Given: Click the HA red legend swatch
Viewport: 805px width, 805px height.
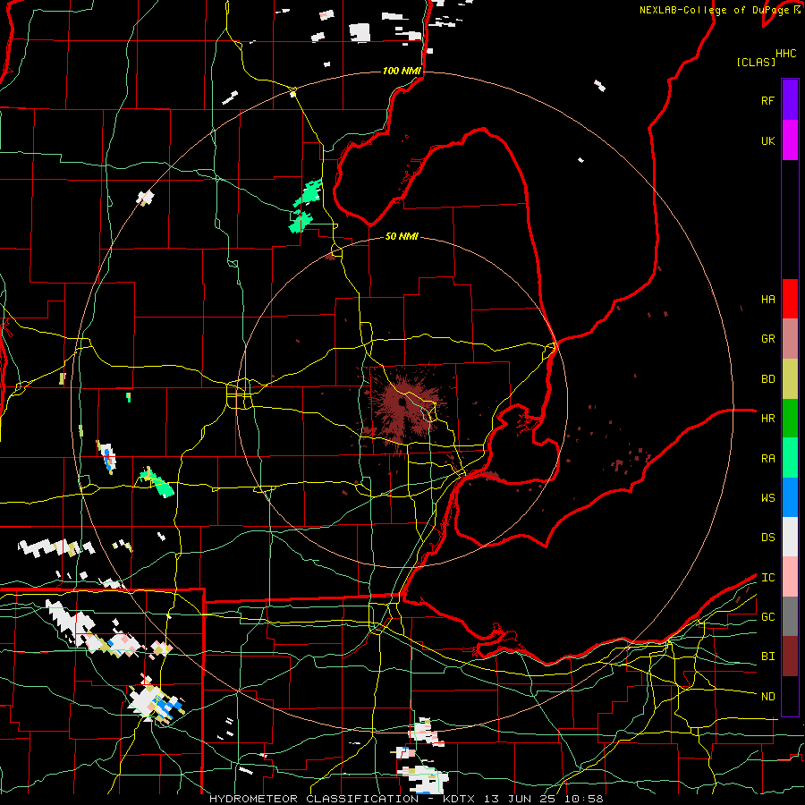Looking at the screenshot, I should tap(790, 299).
